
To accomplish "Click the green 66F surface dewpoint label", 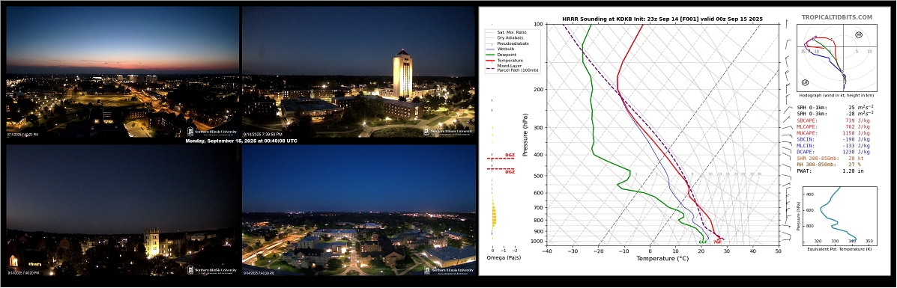I will 703,242.
